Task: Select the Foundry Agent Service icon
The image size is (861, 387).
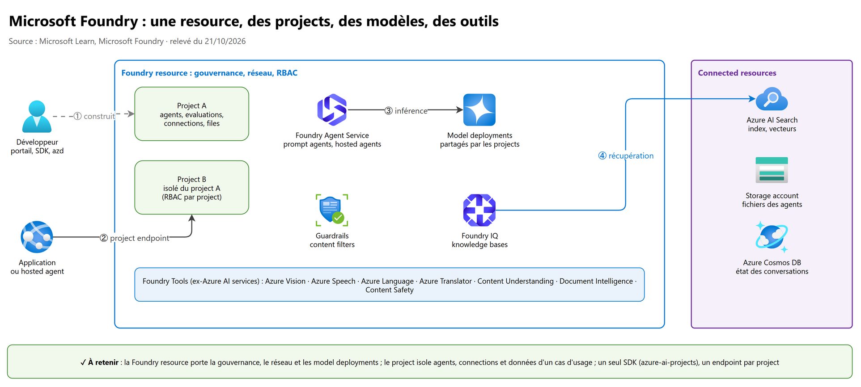Action: pyautogui.click(x=332, y=109)
